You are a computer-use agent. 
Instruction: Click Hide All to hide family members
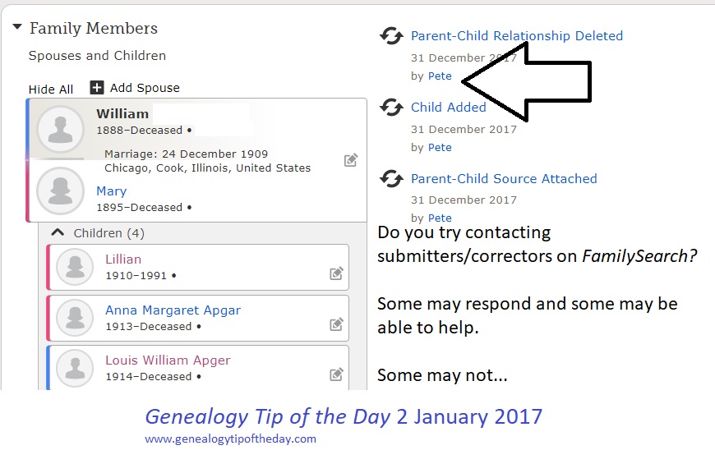(51, 90)
